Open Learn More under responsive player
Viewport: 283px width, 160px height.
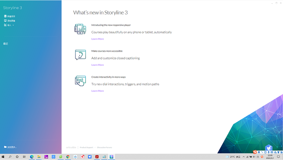click(x=97, y=39)
